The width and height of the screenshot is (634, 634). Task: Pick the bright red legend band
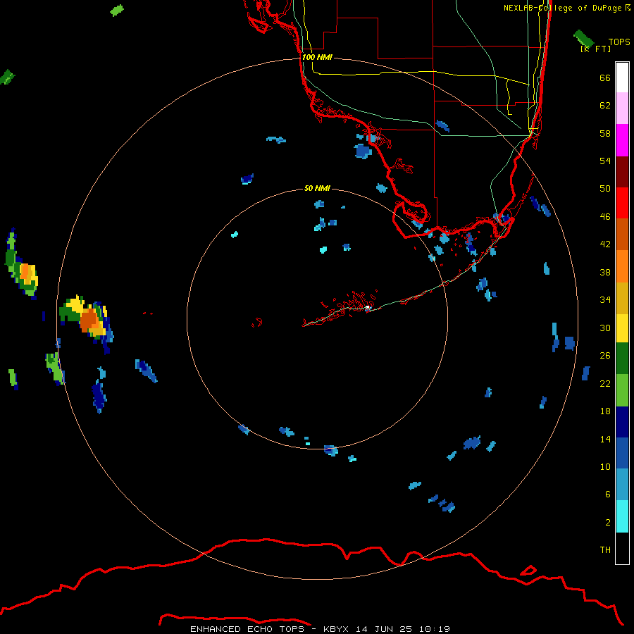[622, 203]
